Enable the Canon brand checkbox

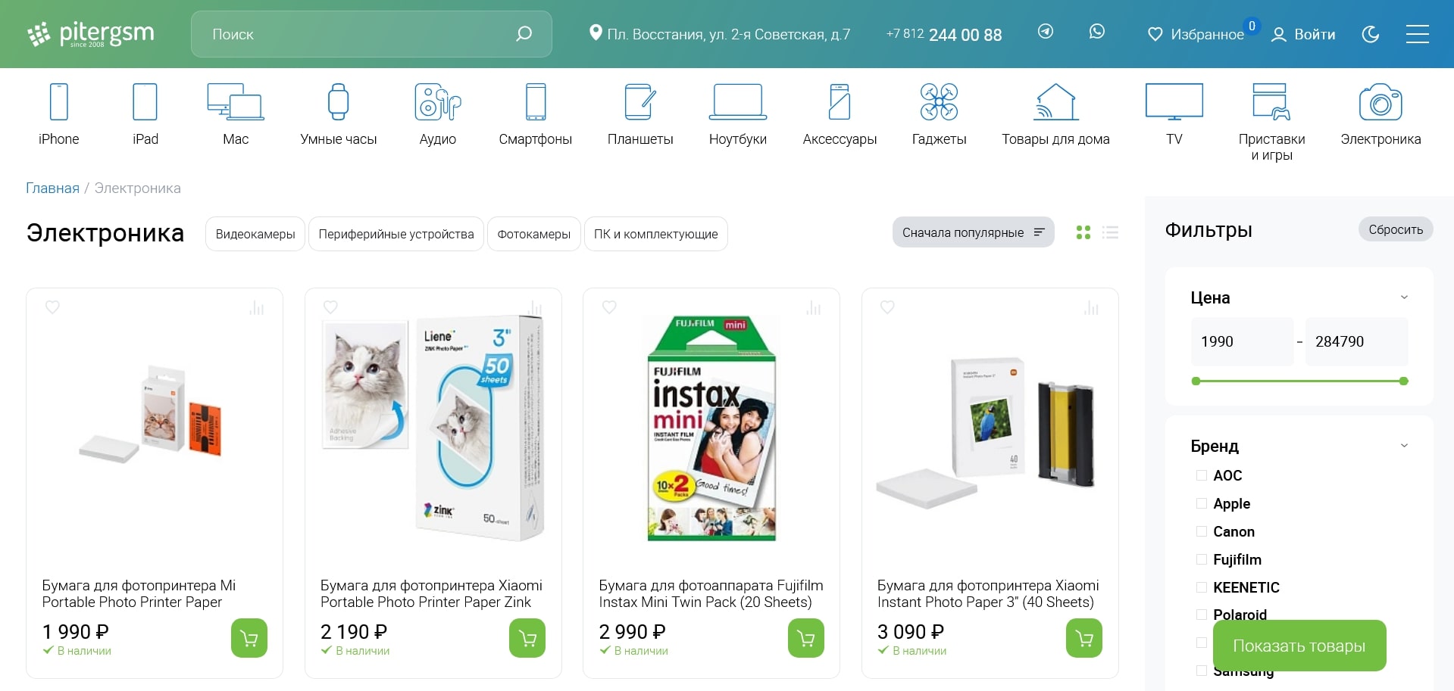click(x=1201, y=531)
